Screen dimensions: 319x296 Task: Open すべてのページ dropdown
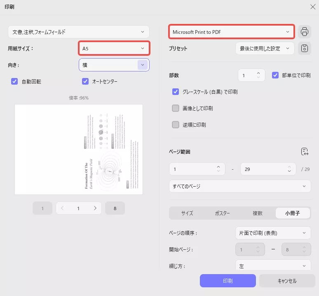click(x=240, y=186)
